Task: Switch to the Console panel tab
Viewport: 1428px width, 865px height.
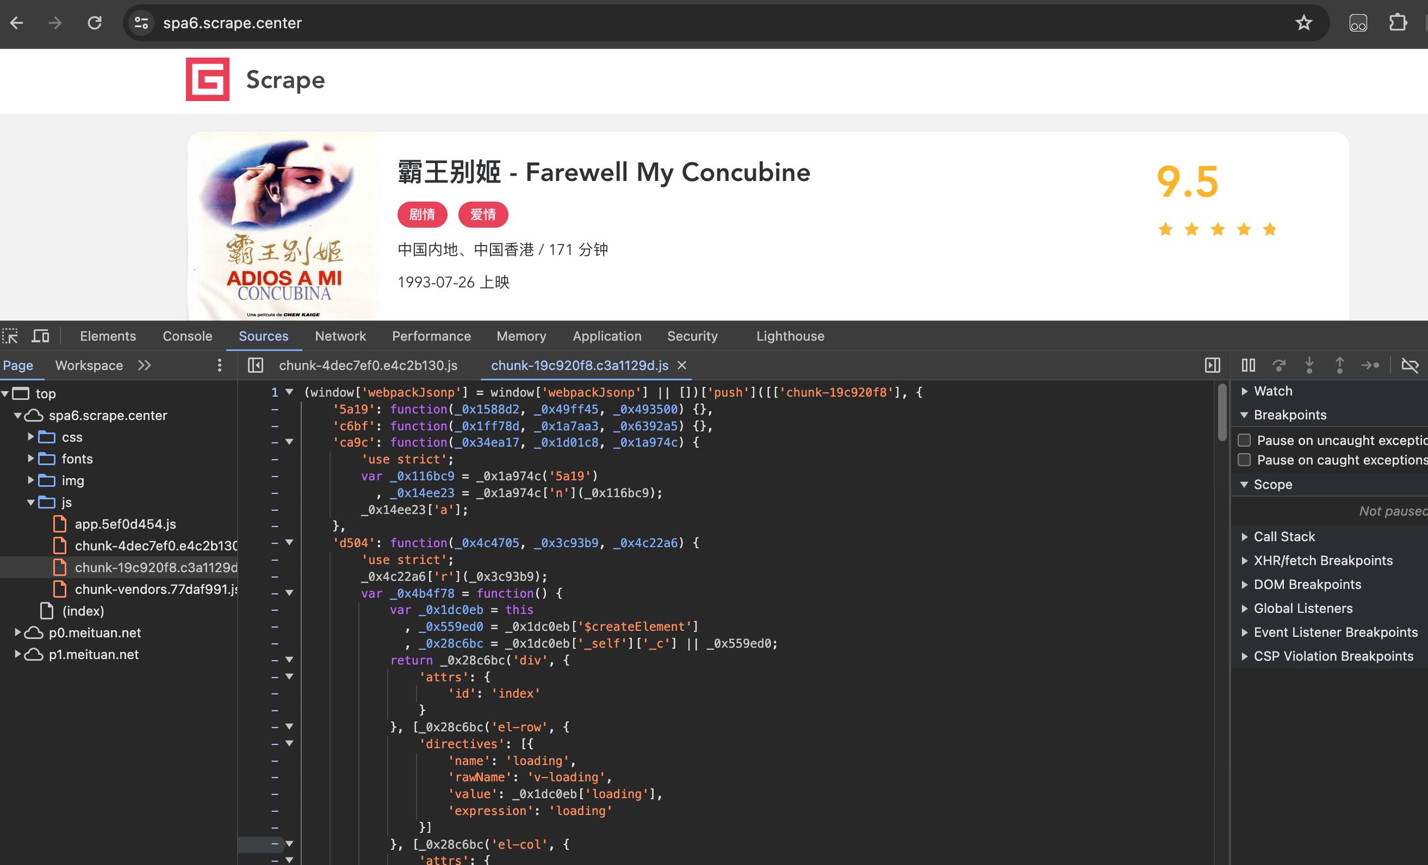Action: pos(187,336)
